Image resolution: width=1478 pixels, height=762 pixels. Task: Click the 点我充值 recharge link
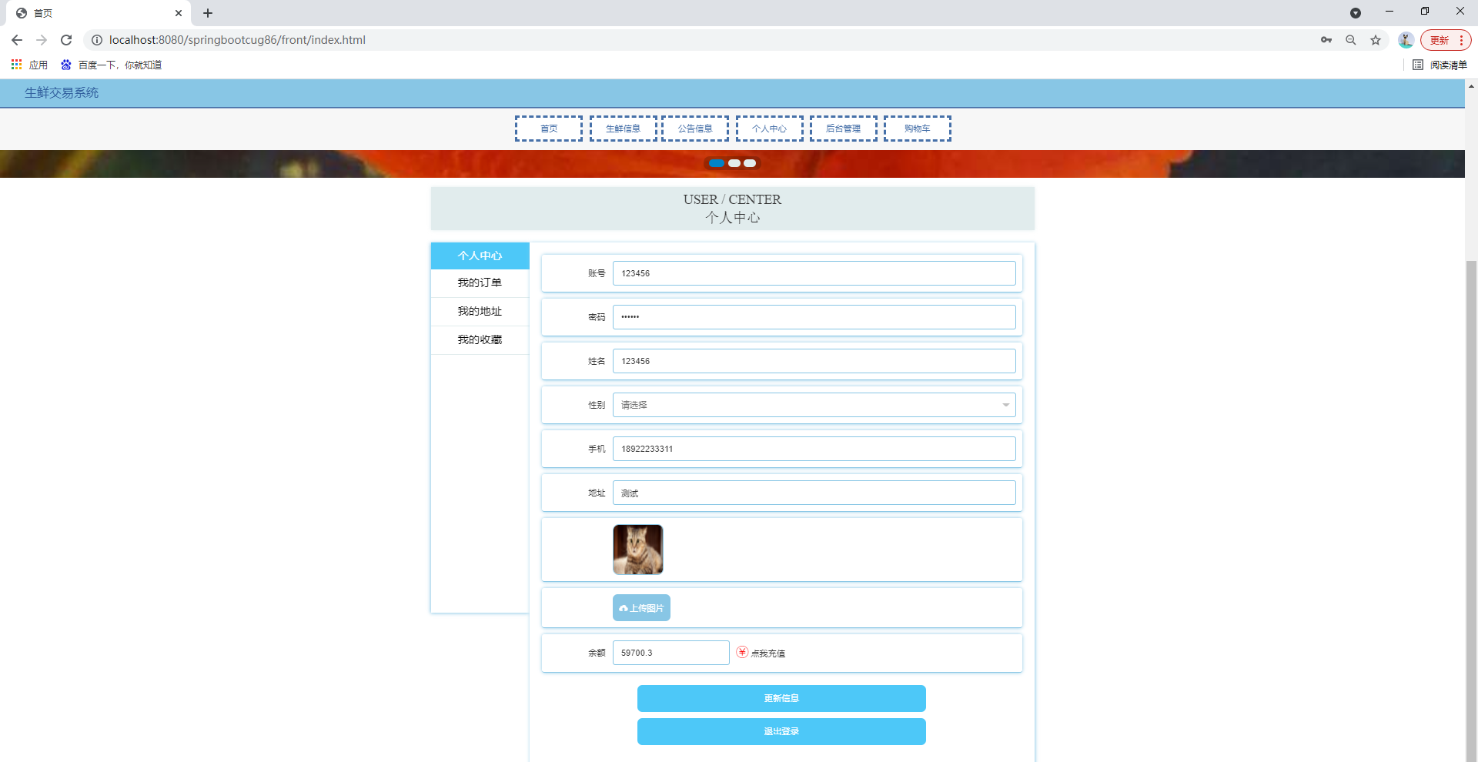769,653
